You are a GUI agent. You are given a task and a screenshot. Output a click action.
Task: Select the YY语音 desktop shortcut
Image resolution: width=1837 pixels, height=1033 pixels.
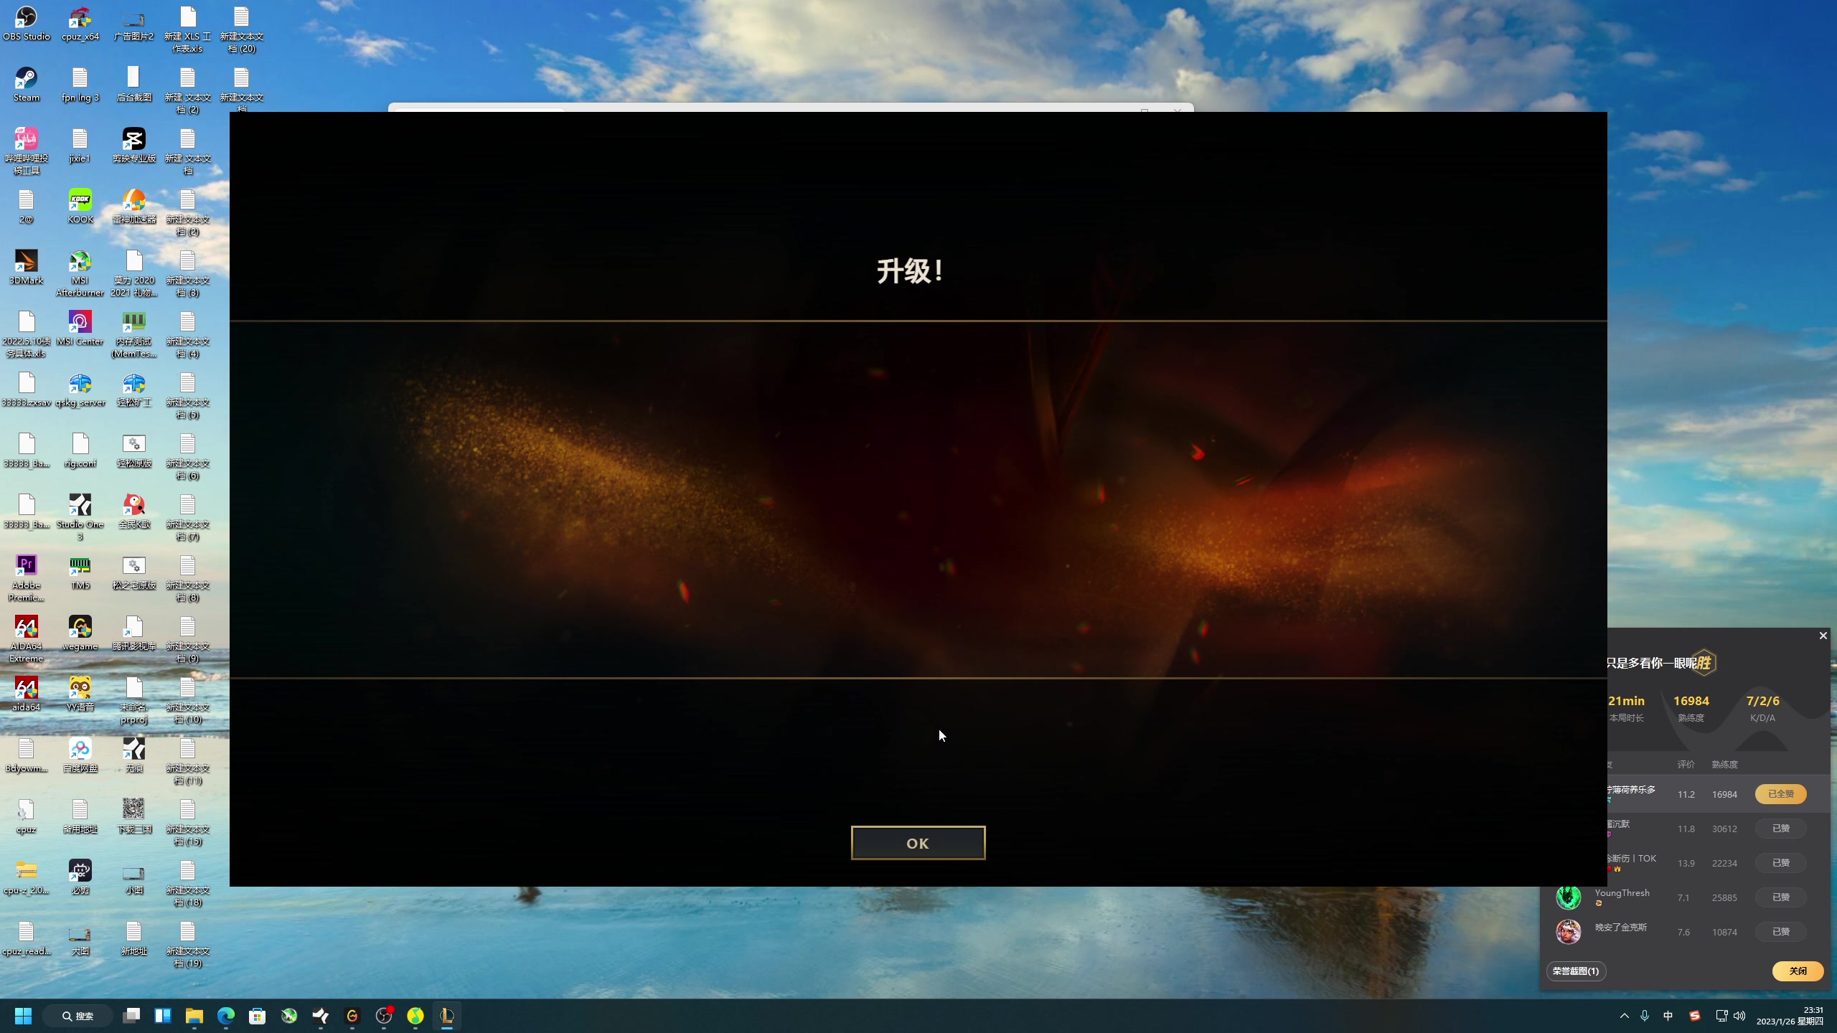pyautogui.click(x=80, y=695)
